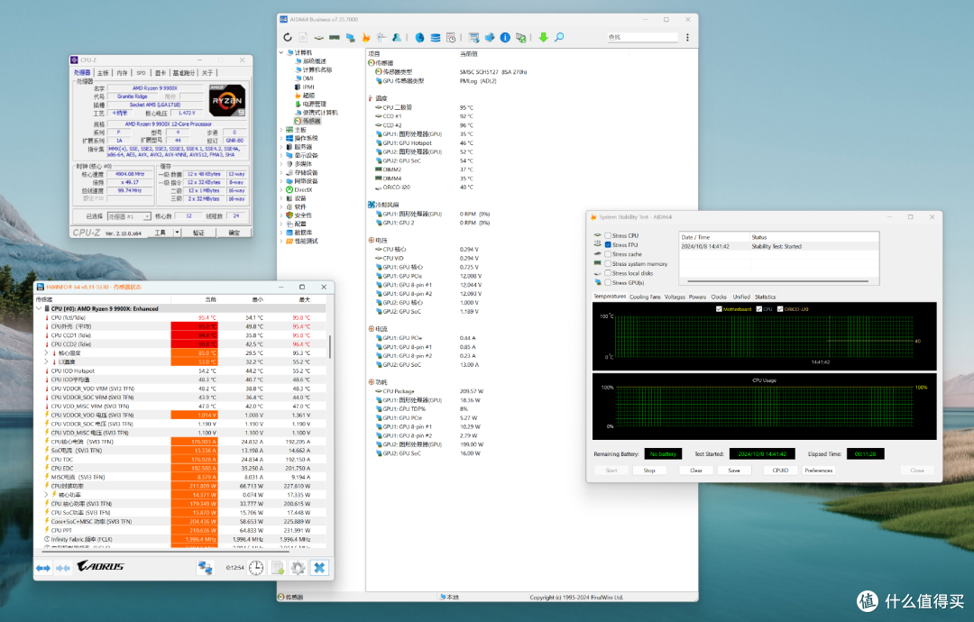Enable the Stress system memory checkbox
Viewport: 974px width, 622px height.
coord(608,264)
